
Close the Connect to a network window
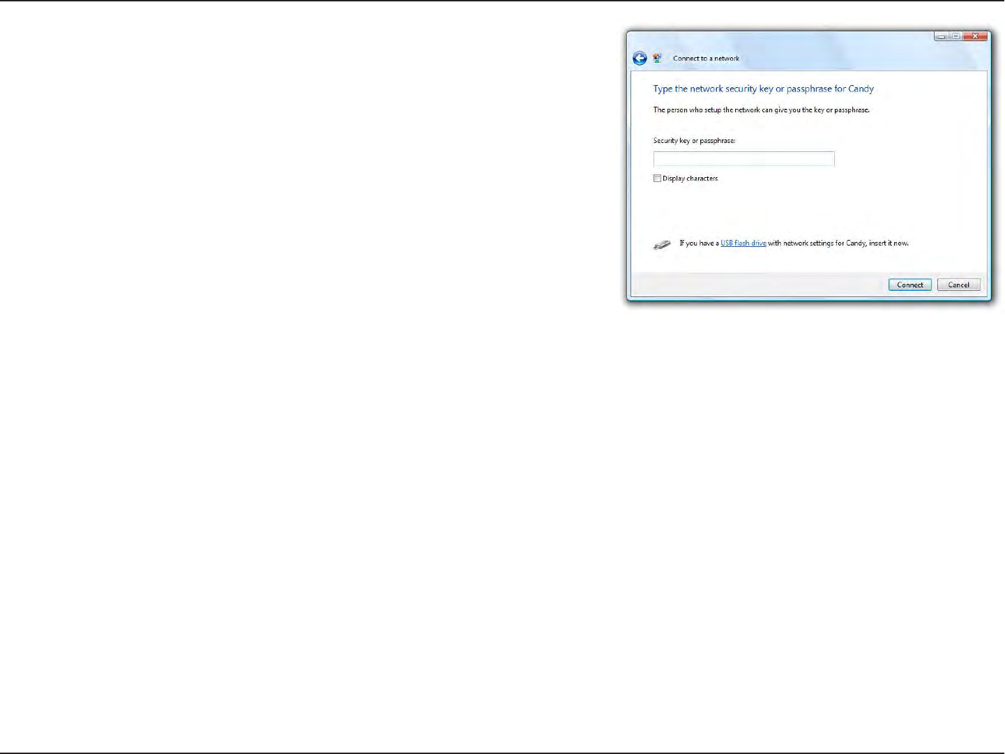[976, 36]
